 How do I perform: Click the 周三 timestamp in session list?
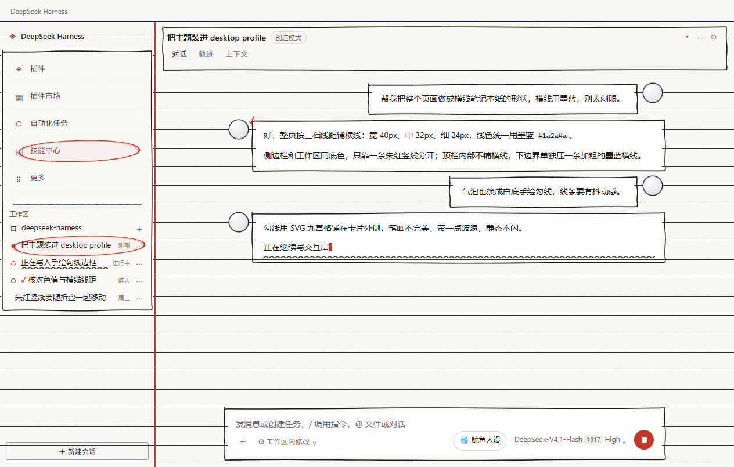pyautogui.click(x=124, y=298)
